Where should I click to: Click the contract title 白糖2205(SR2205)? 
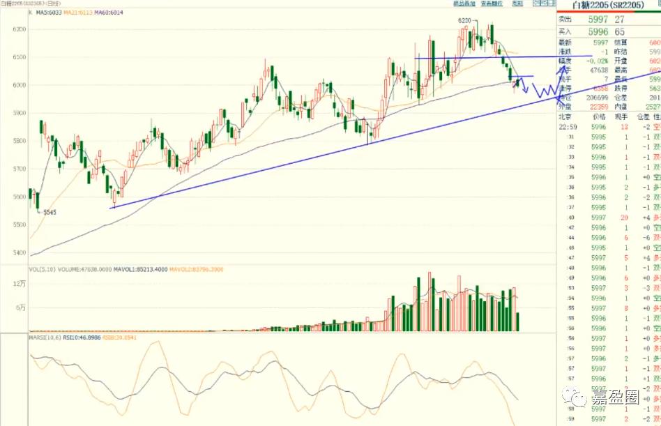pos(608,5)
